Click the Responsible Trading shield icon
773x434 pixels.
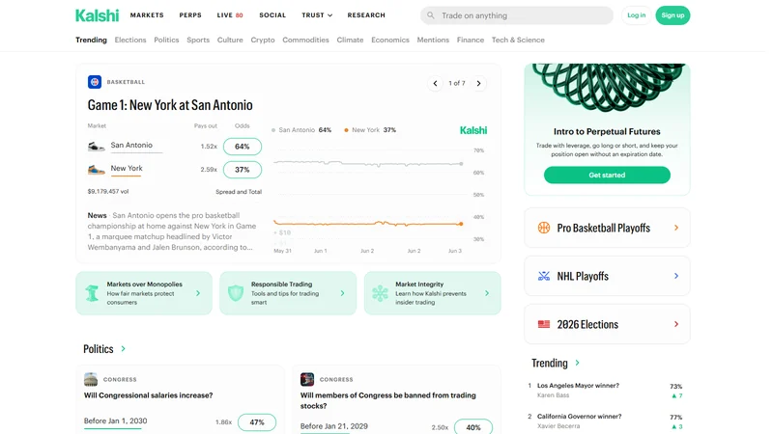(x=236, y=293)
